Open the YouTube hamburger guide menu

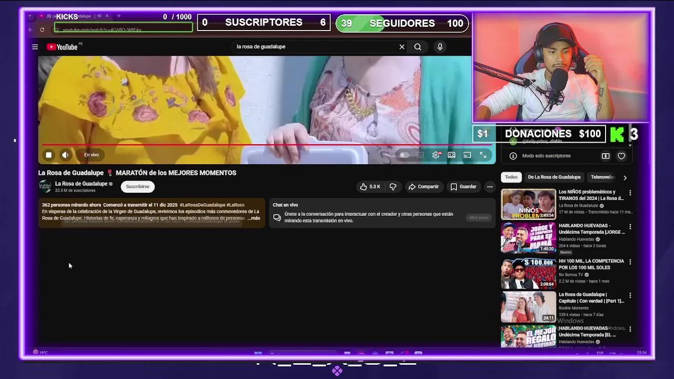(x=35, y=47)
